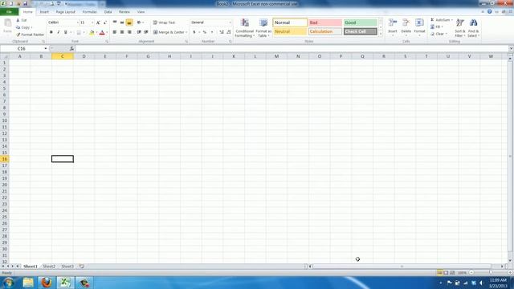
Task: Click the Insert Function fx button
Action: (71, 48)
